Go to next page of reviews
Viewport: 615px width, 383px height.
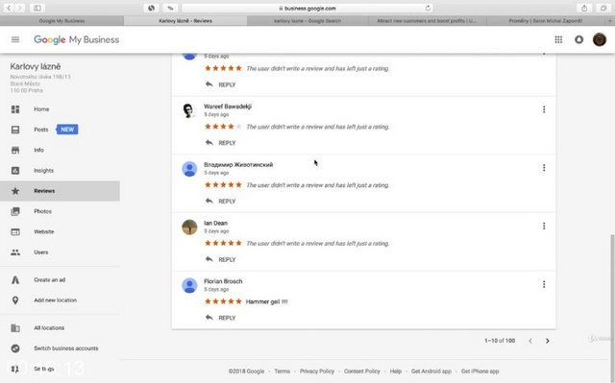coord(548,341)
